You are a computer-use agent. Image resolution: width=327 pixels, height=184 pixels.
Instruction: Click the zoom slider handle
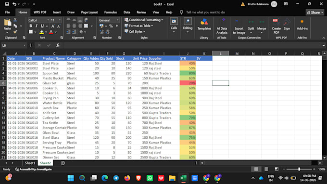[299, 169]
